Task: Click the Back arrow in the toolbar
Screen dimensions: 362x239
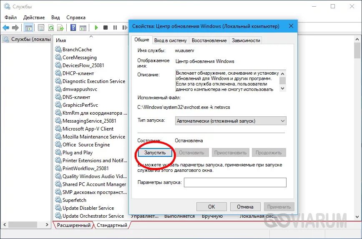Action: (x=6, y=28)
